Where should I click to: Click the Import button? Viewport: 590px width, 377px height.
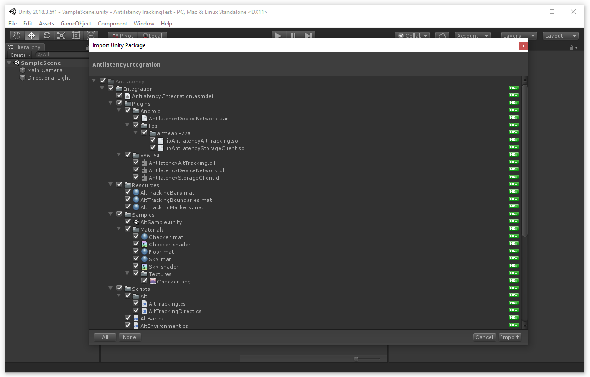pos(510,337)
